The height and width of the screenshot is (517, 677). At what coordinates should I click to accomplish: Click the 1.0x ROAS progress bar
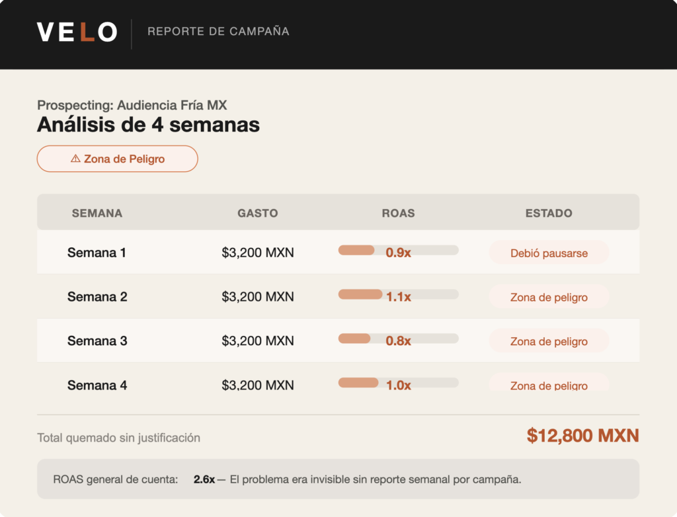point(398,383)
